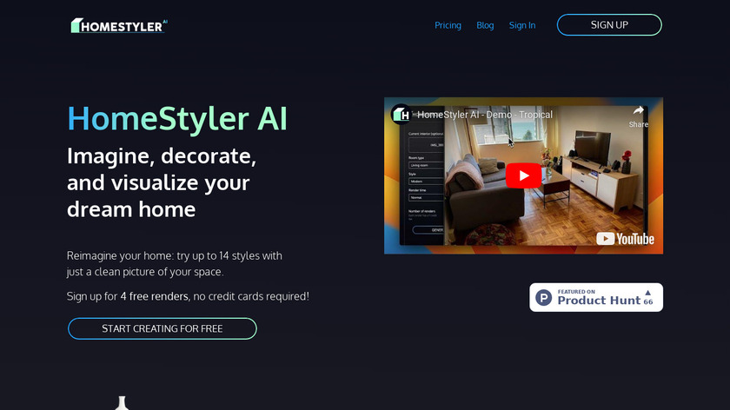Click START CREATING FOR FREE button

(x=162, y=328)
